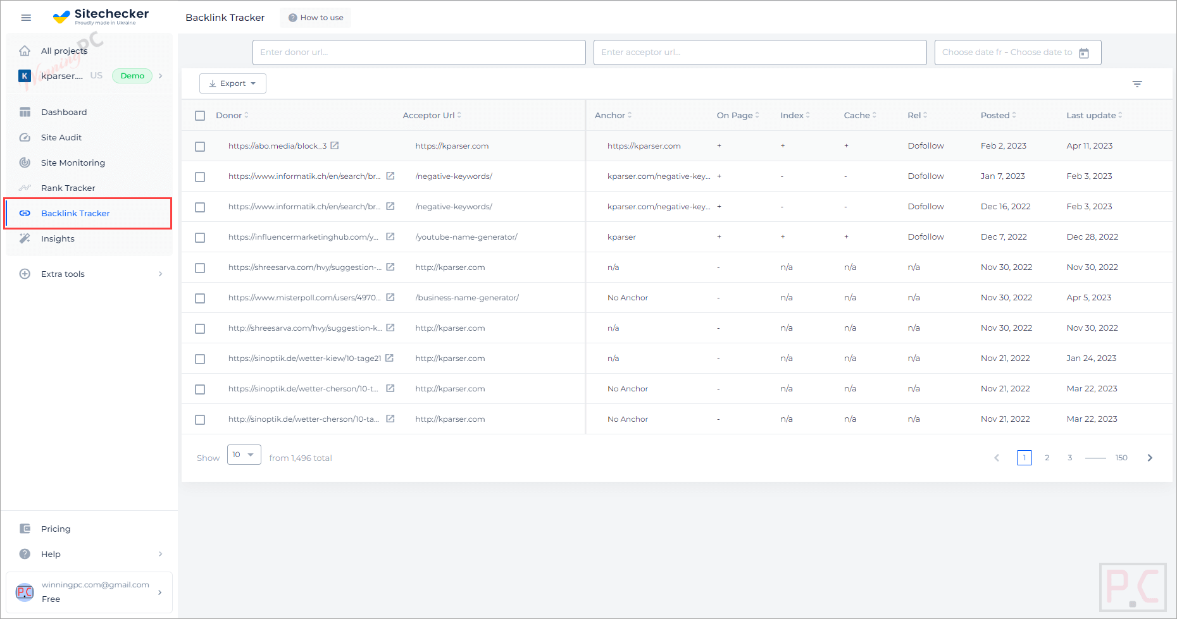Click the Demo badge
Image resolution: width=1177 pixels, height=619 pixels.
click(x=132, y=76)
